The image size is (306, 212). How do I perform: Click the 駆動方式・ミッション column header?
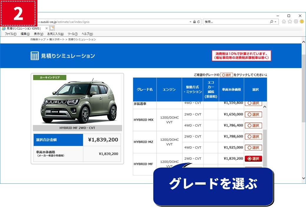pos(193,90)
